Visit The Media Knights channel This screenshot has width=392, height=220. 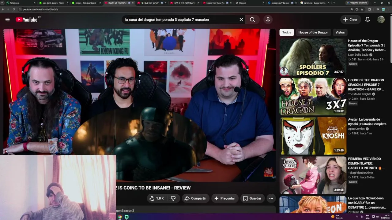[x=360, y=94]
